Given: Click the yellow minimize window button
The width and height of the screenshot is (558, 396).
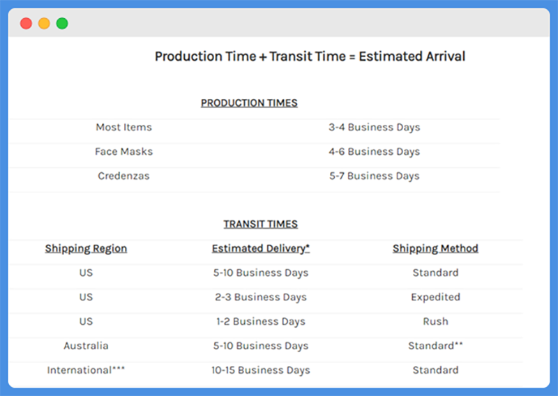Looking at the screenshot, I should (44, 24).
